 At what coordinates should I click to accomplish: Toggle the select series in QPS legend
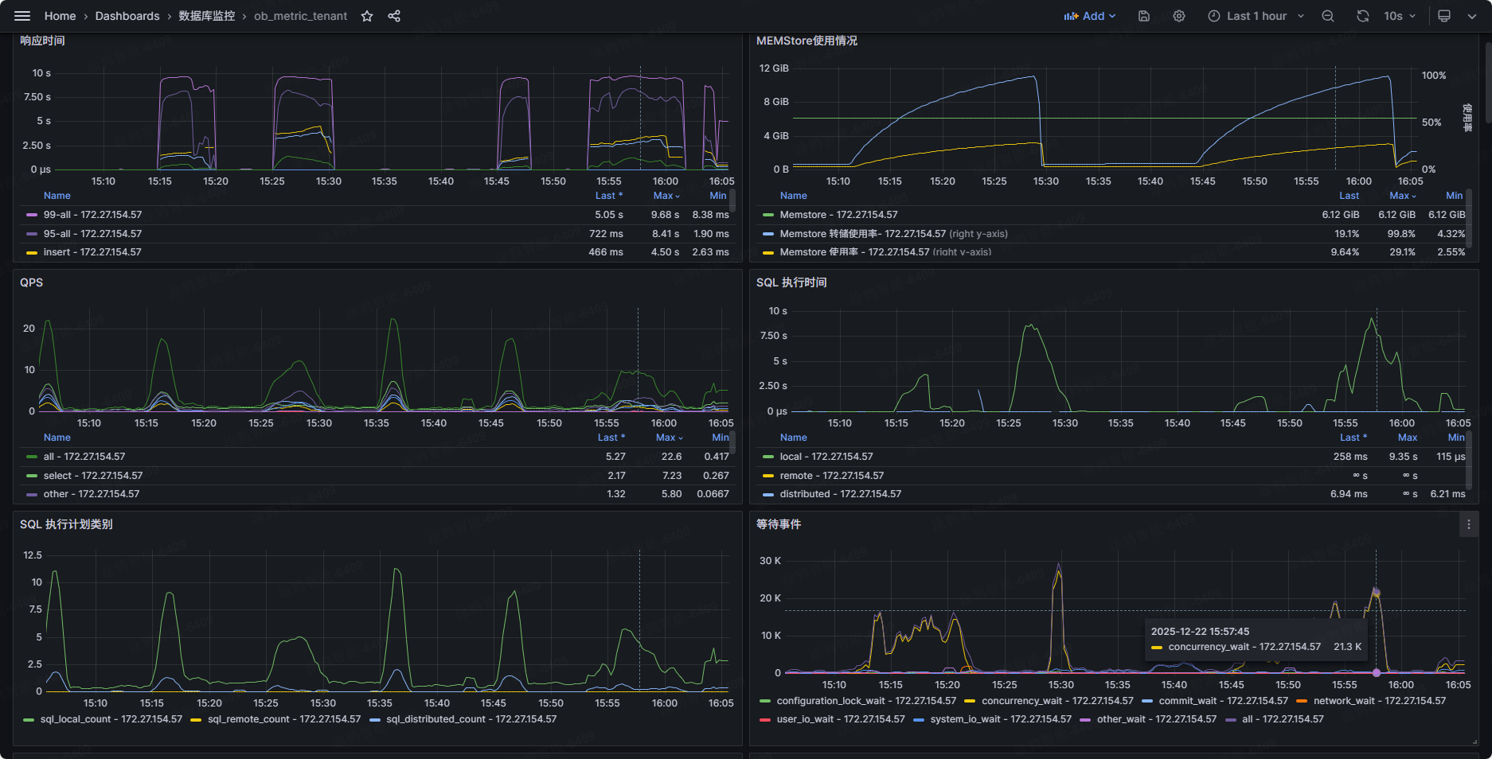tap(92, 476)
